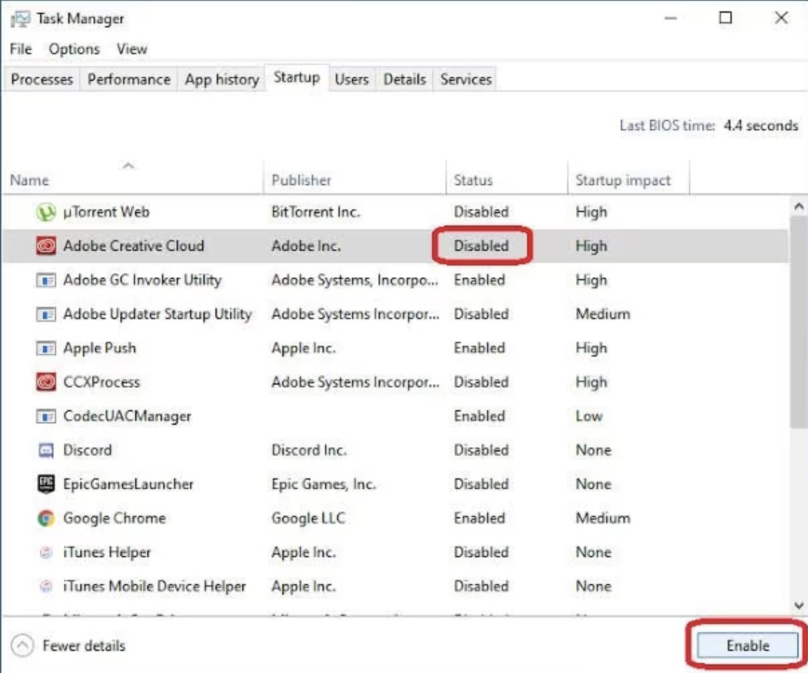Select the Google Chrome icon
Image resolution: width=808 pixels, height=673 pixels.
(45, 518)
